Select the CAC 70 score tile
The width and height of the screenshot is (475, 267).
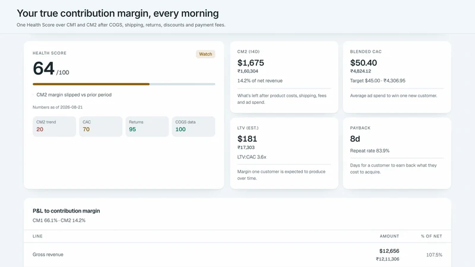[100, 126]
